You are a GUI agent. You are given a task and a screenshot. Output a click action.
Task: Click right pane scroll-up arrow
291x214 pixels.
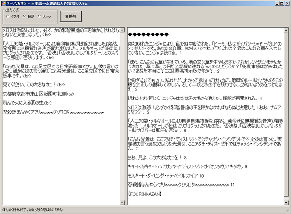(x=286, y=30)
